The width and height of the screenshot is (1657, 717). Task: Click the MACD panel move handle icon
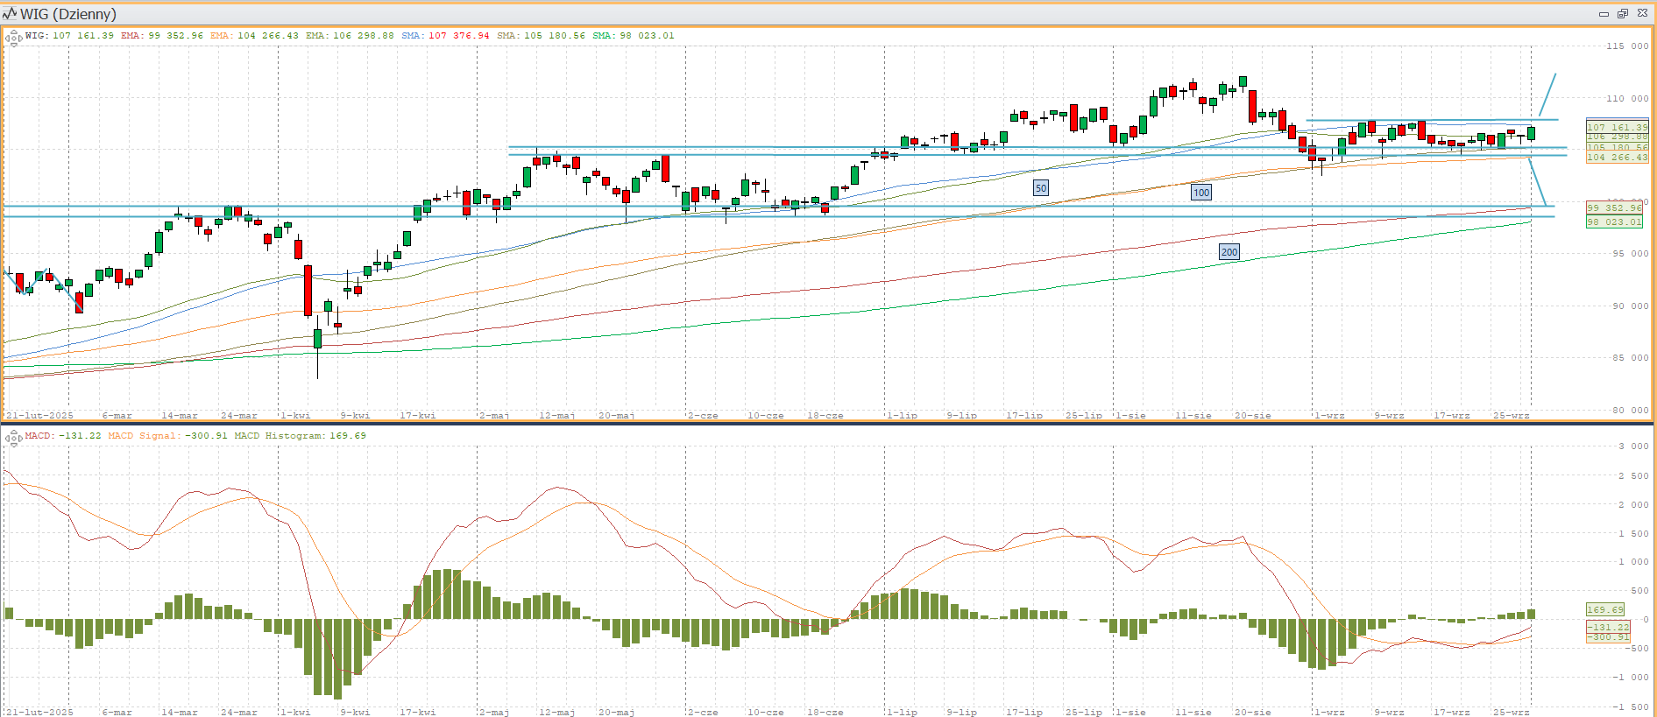click(x=13, y=438)
